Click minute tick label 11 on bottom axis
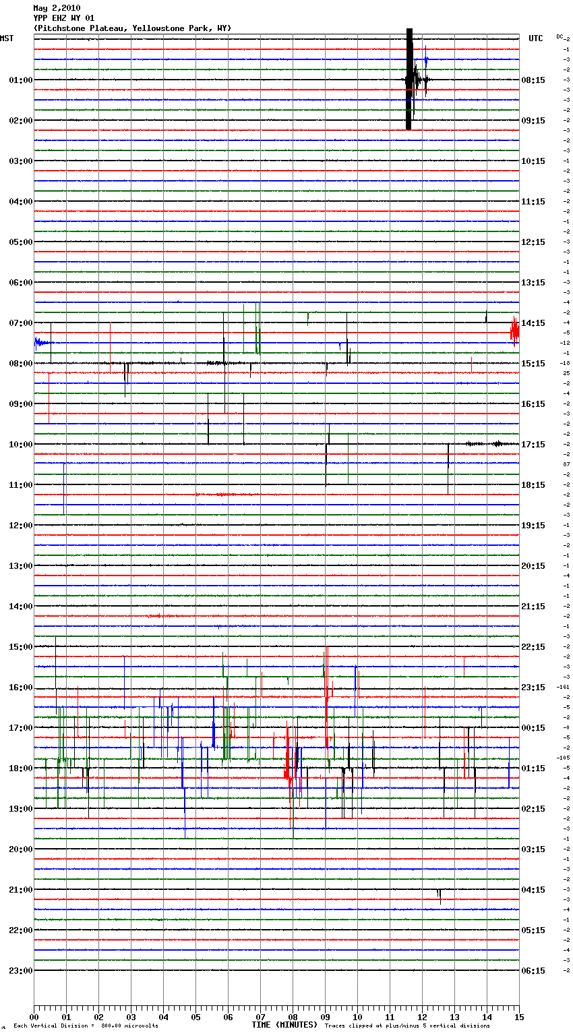The height and width of the screenshot is (1035, 573). 390,1017
